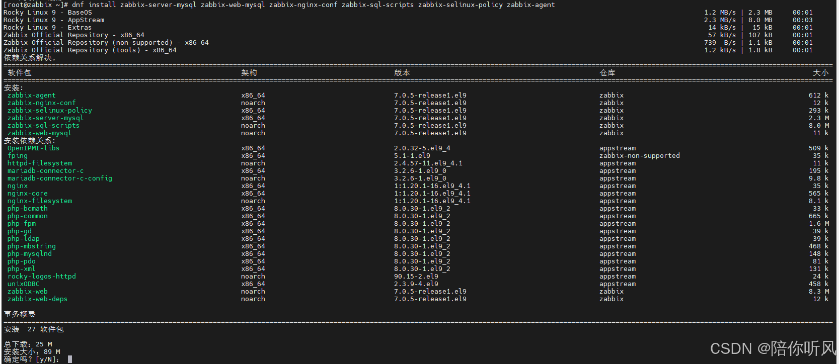Click the mariadb-connector-c-config package

[59, 178]
